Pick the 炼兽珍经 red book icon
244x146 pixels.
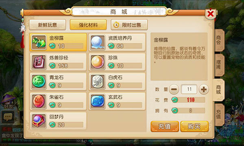(39, 62)
